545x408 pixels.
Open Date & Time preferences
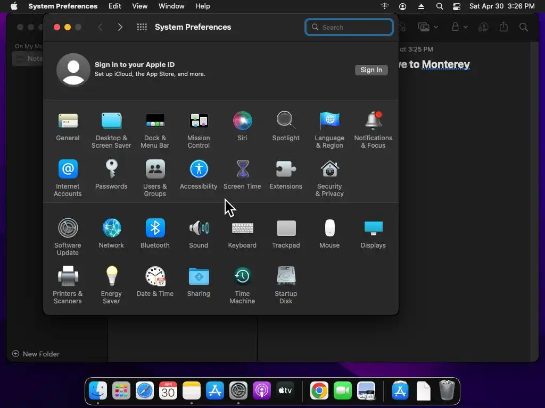pos(155,282)
